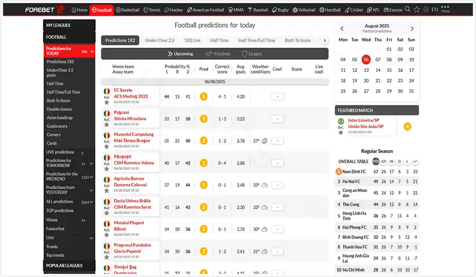Open coefficient box for Păușești match
This screenshot has height=277, width=476.
coord(277,163)
